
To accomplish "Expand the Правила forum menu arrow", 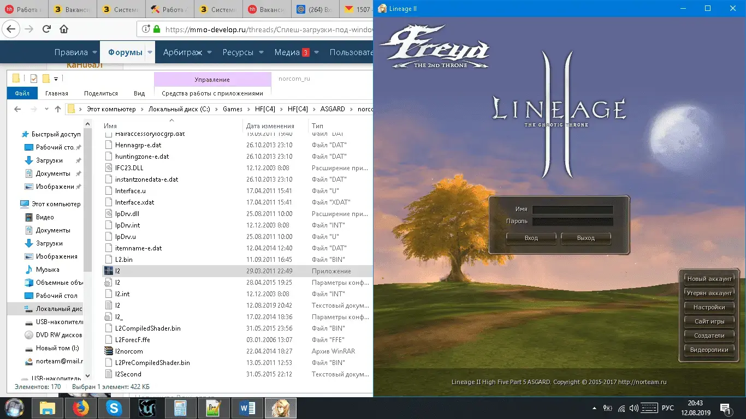I will 95,52.
